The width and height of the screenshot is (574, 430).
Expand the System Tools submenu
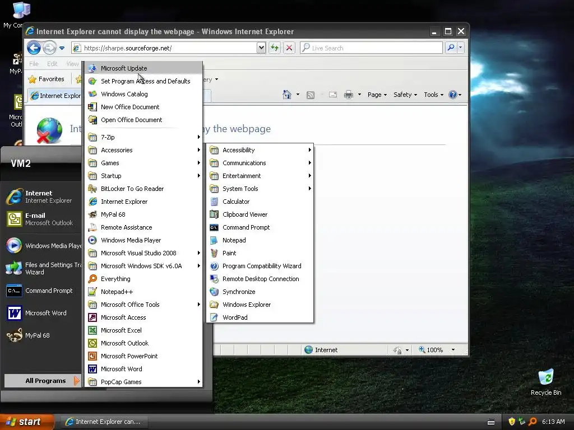pyautogui.click(x=260, y=189)
